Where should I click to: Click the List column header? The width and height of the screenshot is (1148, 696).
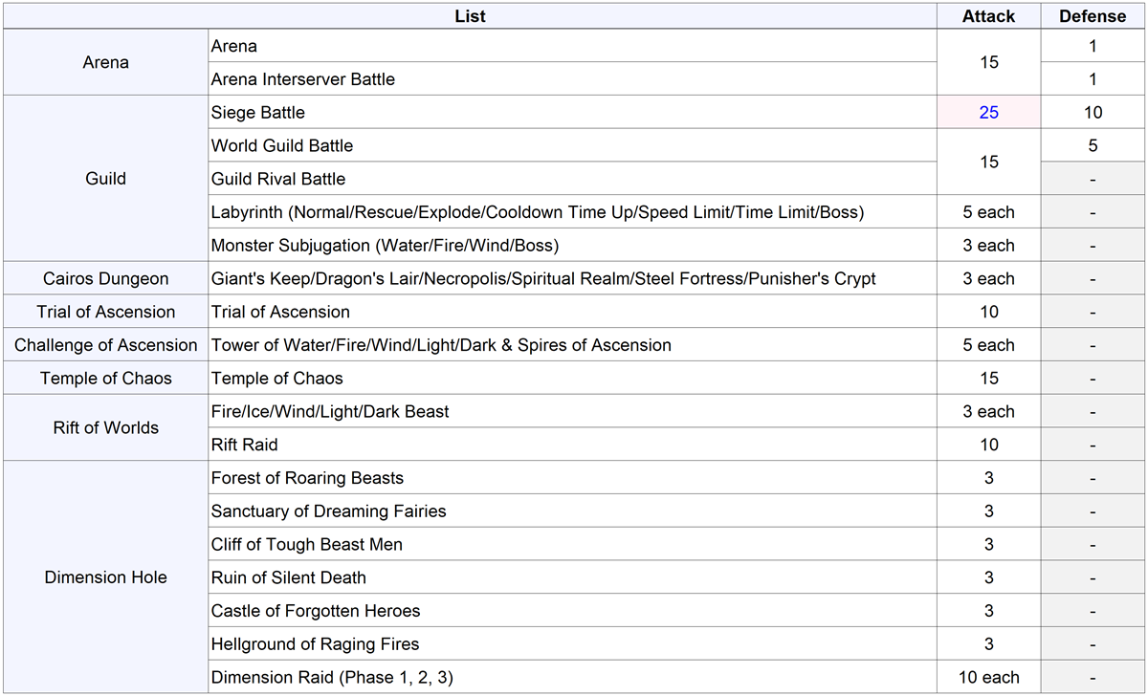[470, 16]
